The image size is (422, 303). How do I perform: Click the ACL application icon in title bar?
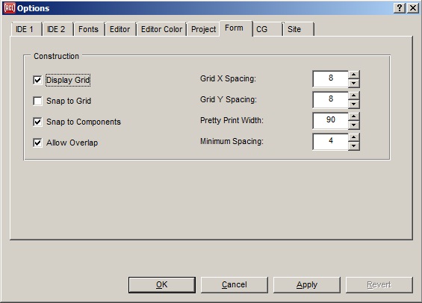9,8
